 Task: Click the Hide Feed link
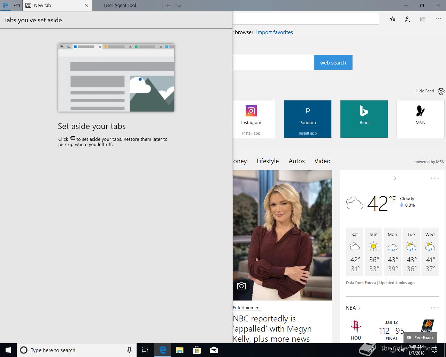click(x=425, y=91)
